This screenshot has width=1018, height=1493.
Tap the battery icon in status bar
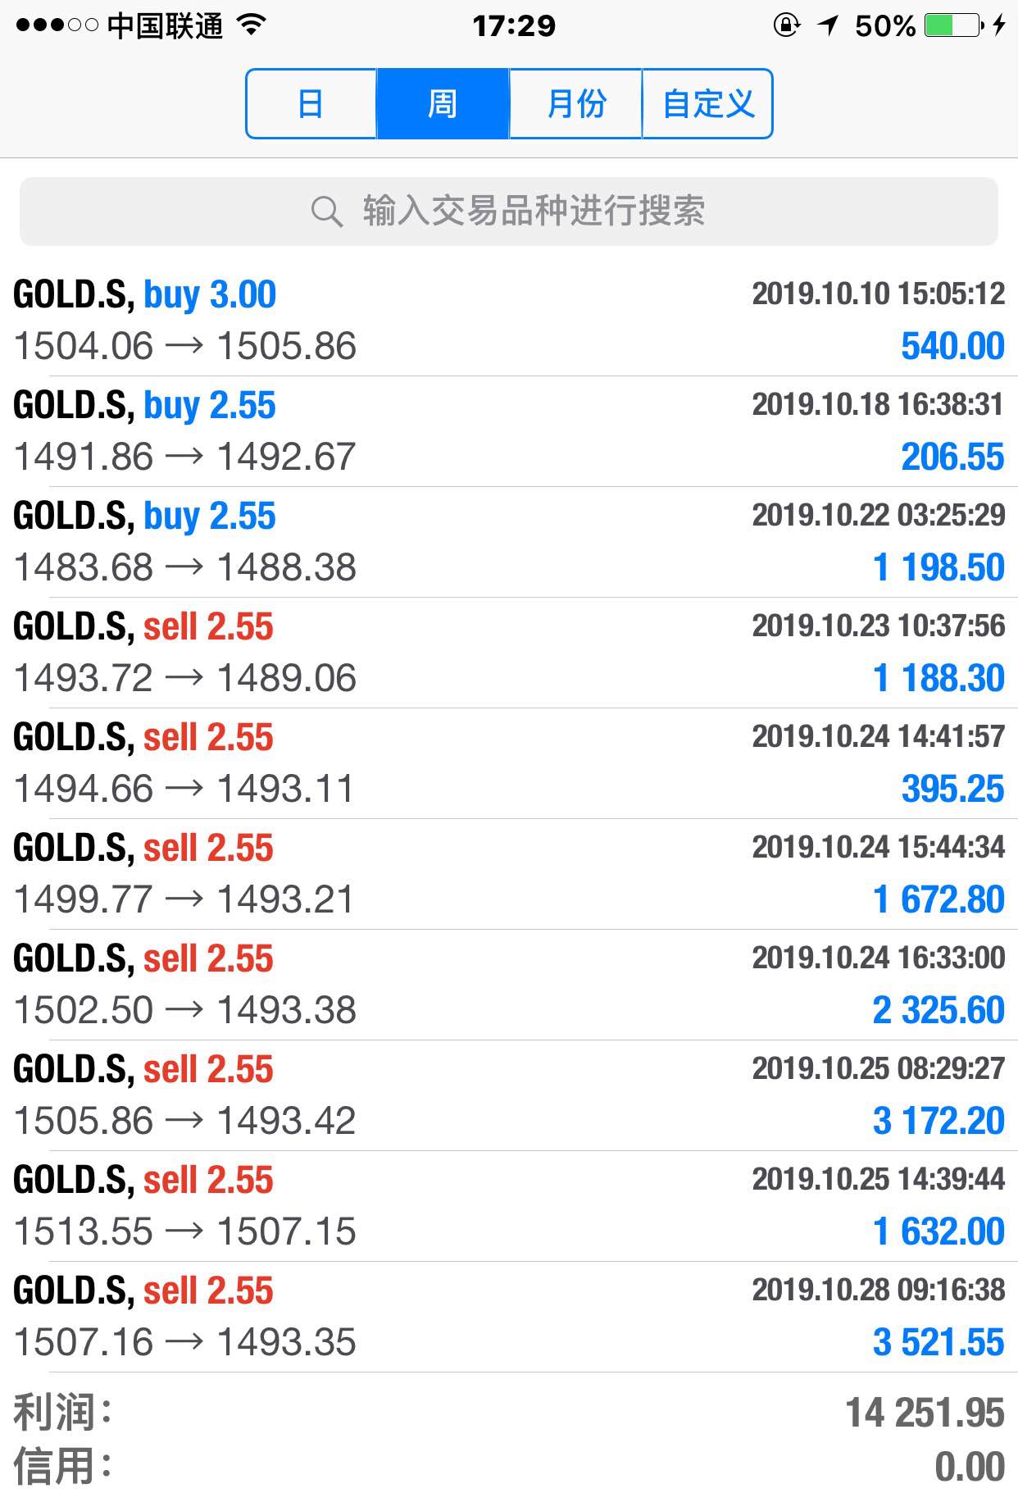click(953, 25)
